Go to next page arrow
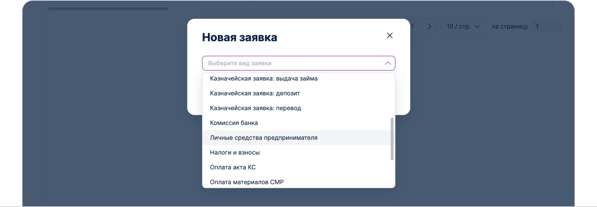597x207 pixels. point(429,27)
